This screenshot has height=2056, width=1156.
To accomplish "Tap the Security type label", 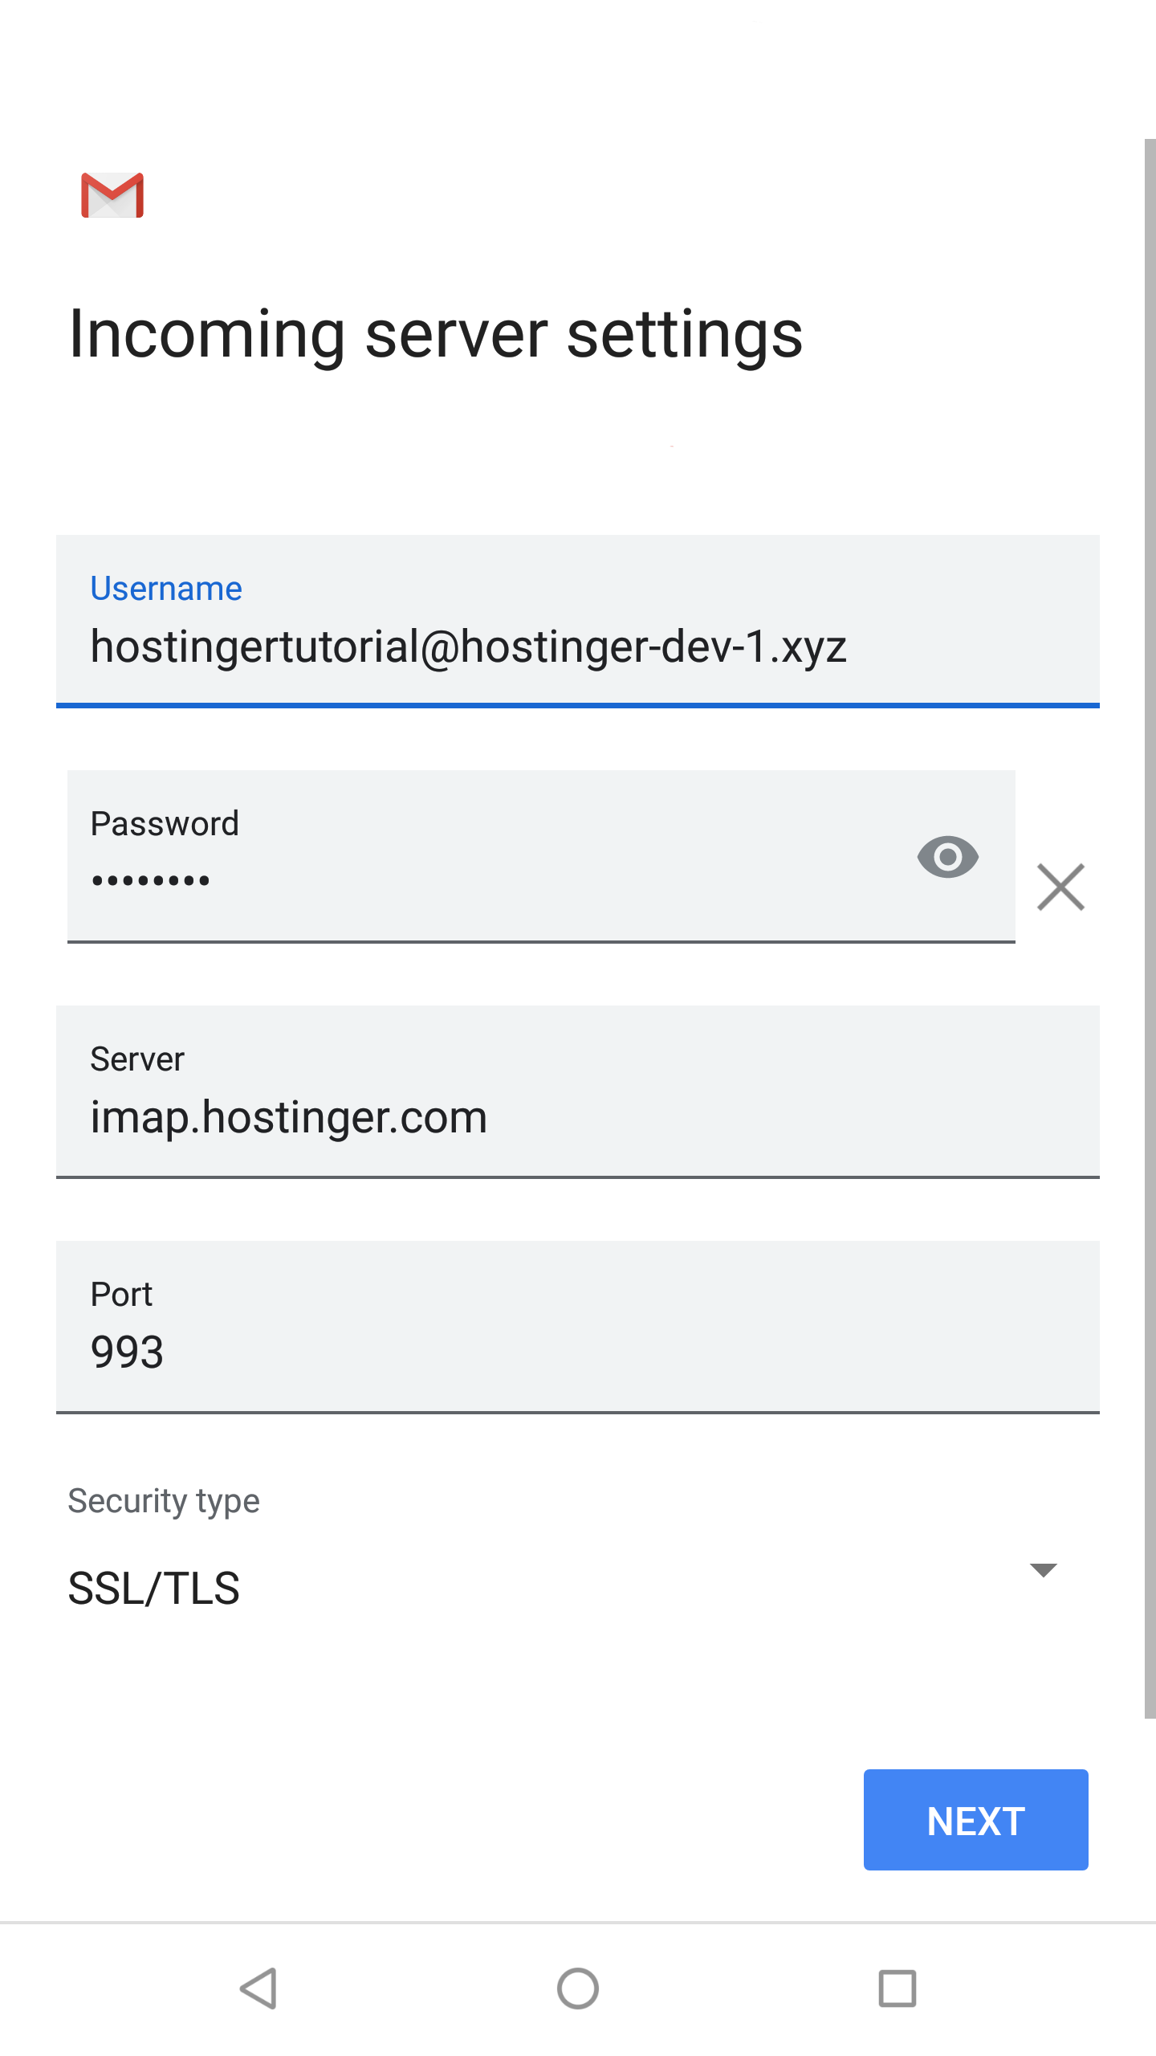I will pos(164,1501).
